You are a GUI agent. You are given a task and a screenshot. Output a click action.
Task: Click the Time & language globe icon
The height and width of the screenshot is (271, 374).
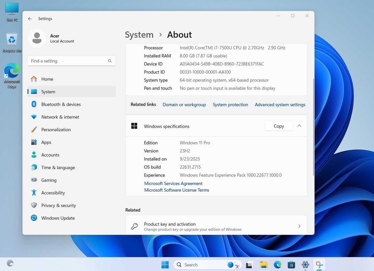pyautogui.click(x=34, y=167)
